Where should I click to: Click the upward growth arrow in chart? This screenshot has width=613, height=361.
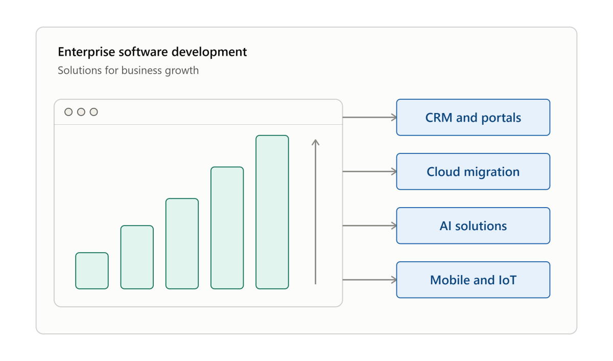point(316,211)
